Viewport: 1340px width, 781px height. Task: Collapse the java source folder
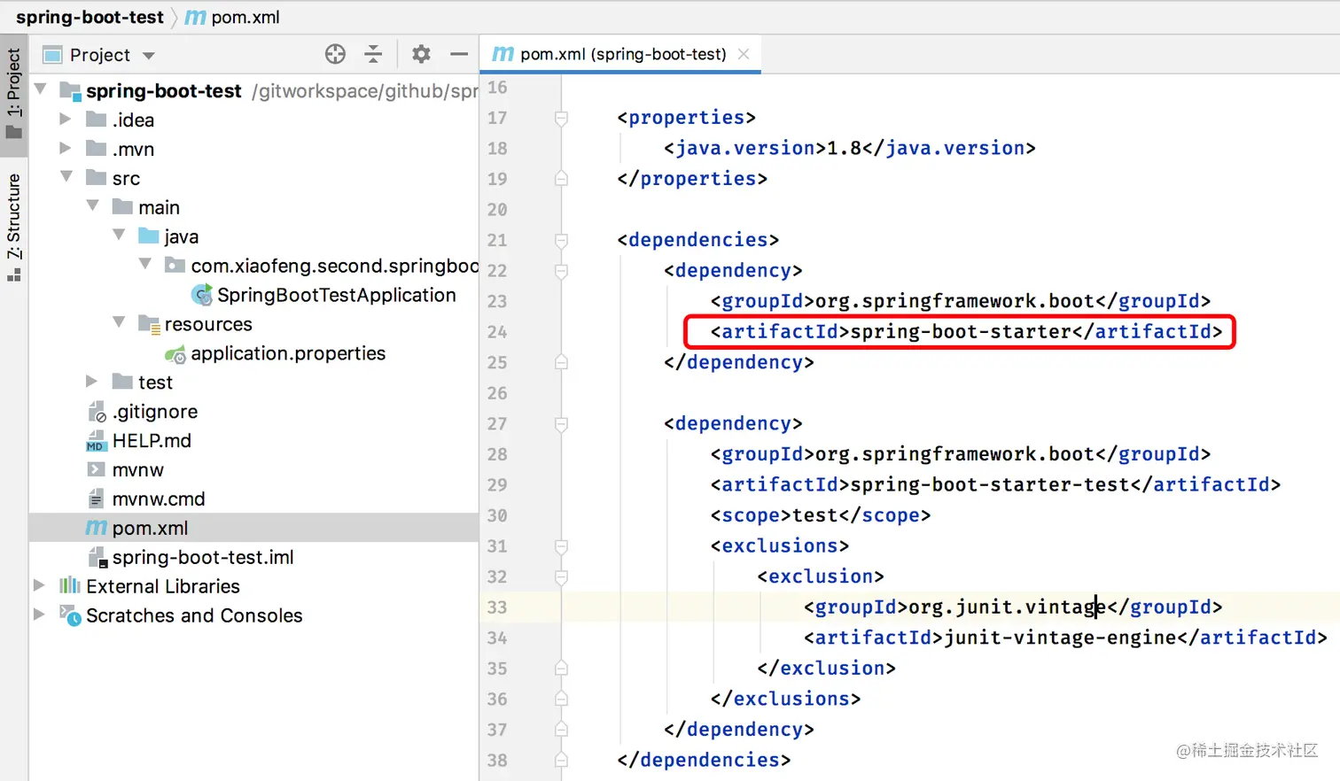tap(120, 236)
